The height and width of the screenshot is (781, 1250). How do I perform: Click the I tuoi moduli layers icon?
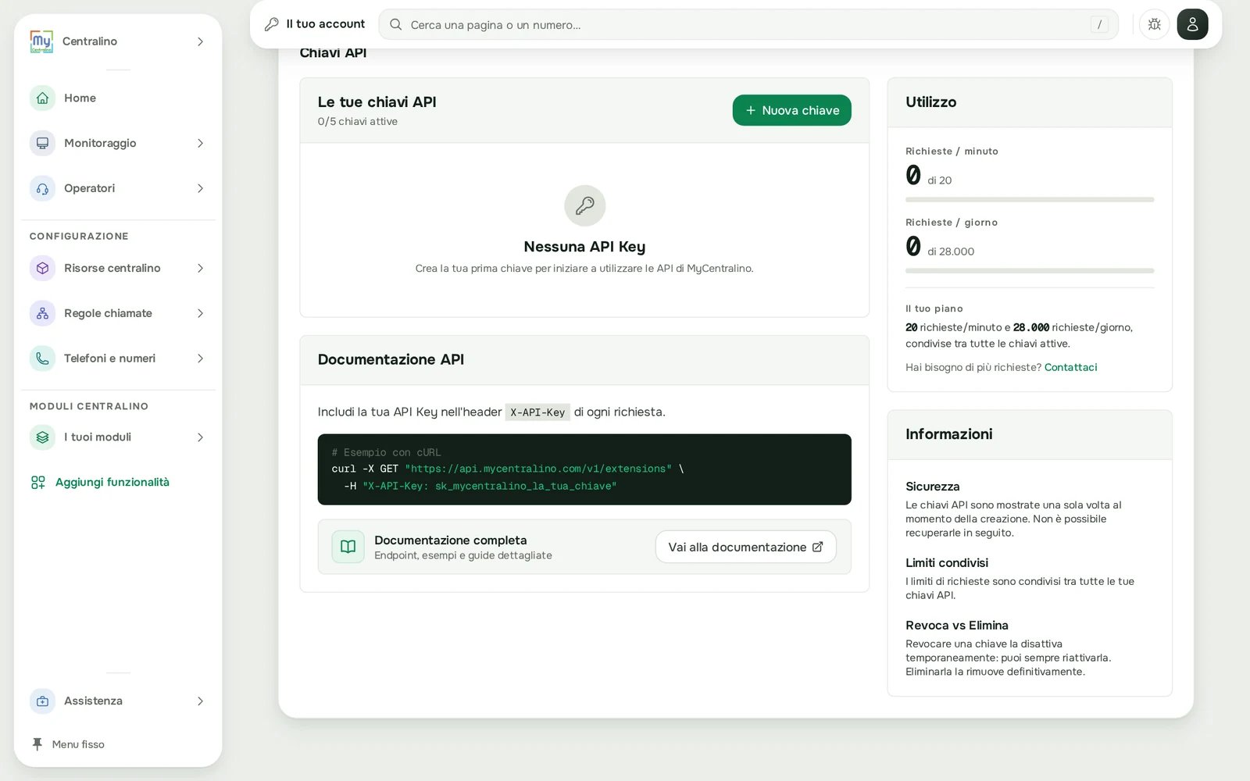[x=42, y=437]
